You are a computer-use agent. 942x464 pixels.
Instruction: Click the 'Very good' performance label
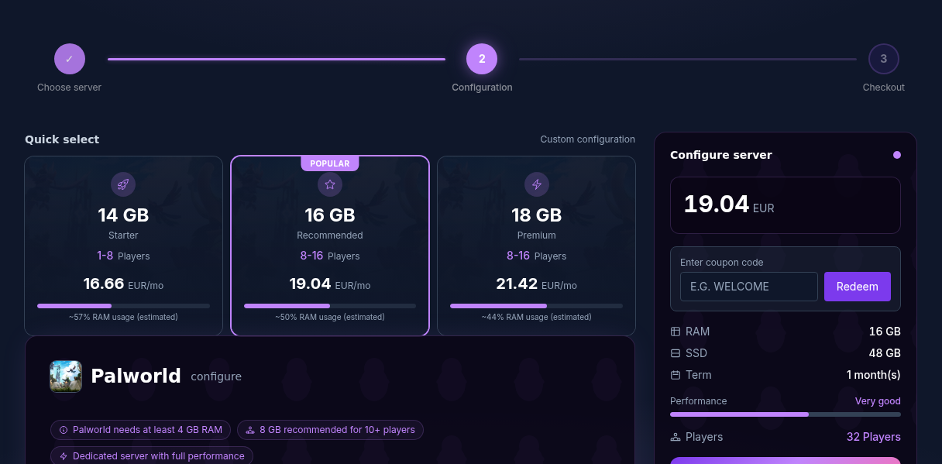click(x=878, y=401)
